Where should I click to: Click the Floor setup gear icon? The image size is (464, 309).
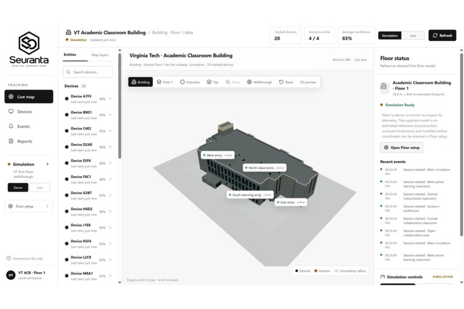click(x=11, y=206)
